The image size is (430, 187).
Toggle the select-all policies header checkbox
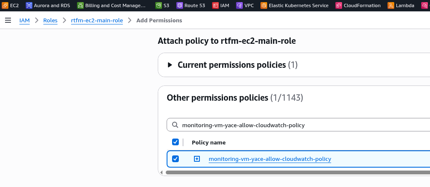pos(175,142)
